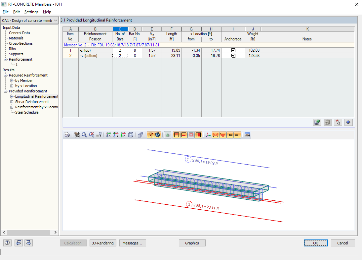Click the Graphics button

192,243
